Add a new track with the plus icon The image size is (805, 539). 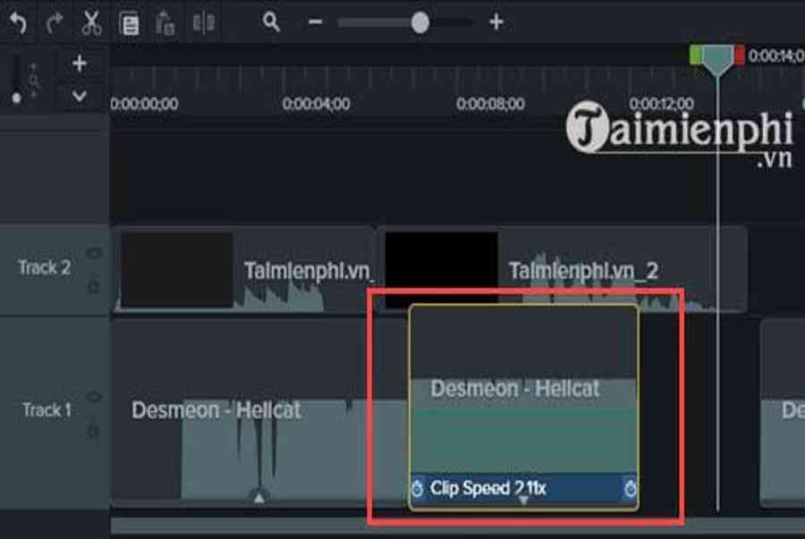80,63
